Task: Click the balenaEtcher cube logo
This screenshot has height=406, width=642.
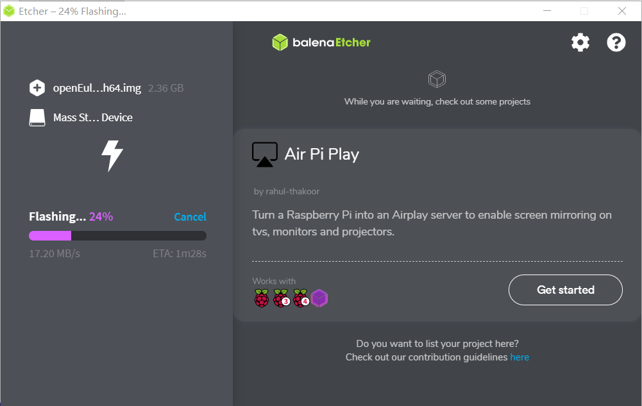Action: point(280,42)
